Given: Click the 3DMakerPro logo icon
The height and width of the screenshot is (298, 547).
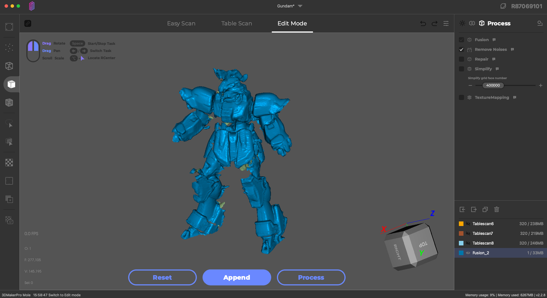Looking at the screenshot, I should pos(32,6).
